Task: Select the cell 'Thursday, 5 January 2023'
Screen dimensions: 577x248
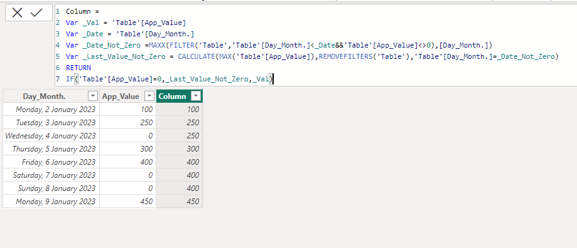Action: coord(51,149)
